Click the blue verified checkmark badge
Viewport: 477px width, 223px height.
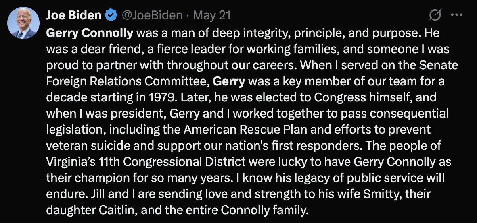click(x=111, y=15)
